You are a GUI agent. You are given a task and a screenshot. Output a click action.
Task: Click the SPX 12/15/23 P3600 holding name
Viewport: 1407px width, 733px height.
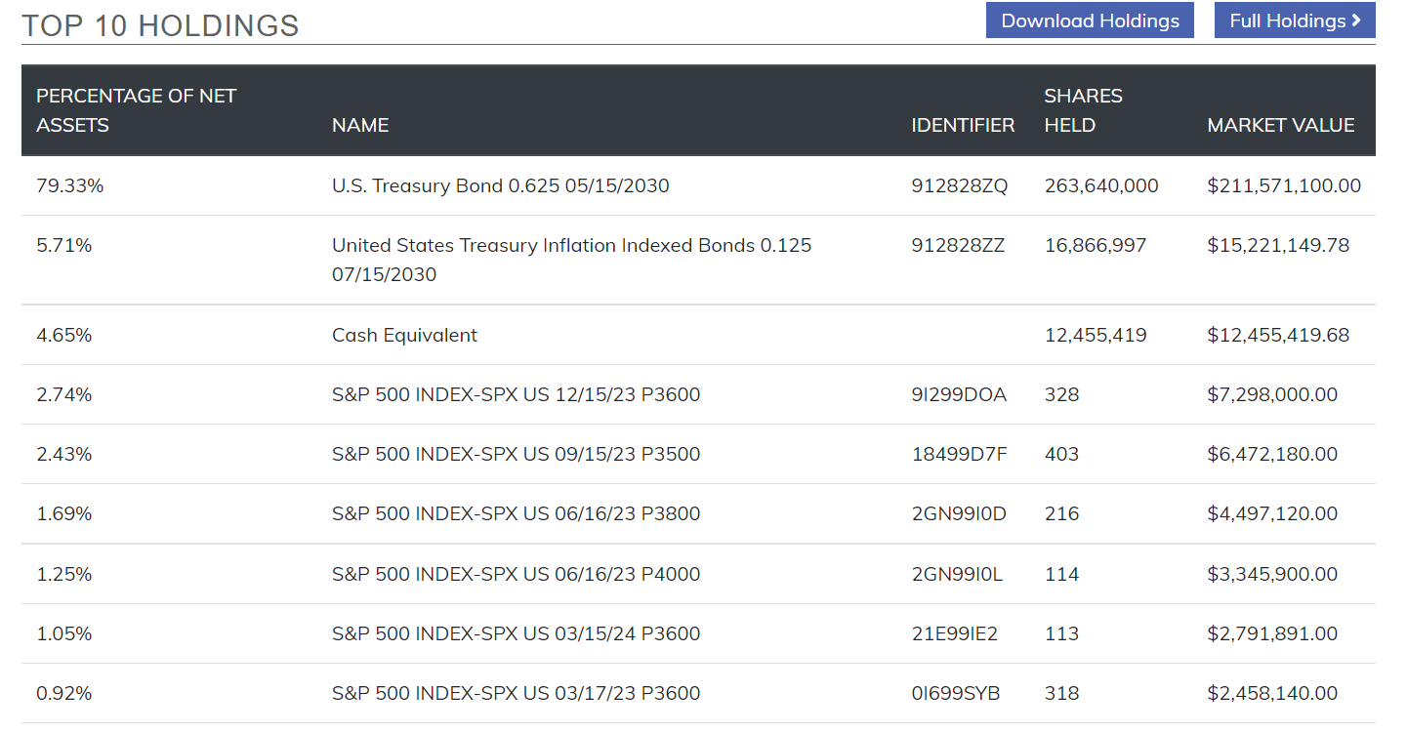pyautogui.click(x=516, y=394)
